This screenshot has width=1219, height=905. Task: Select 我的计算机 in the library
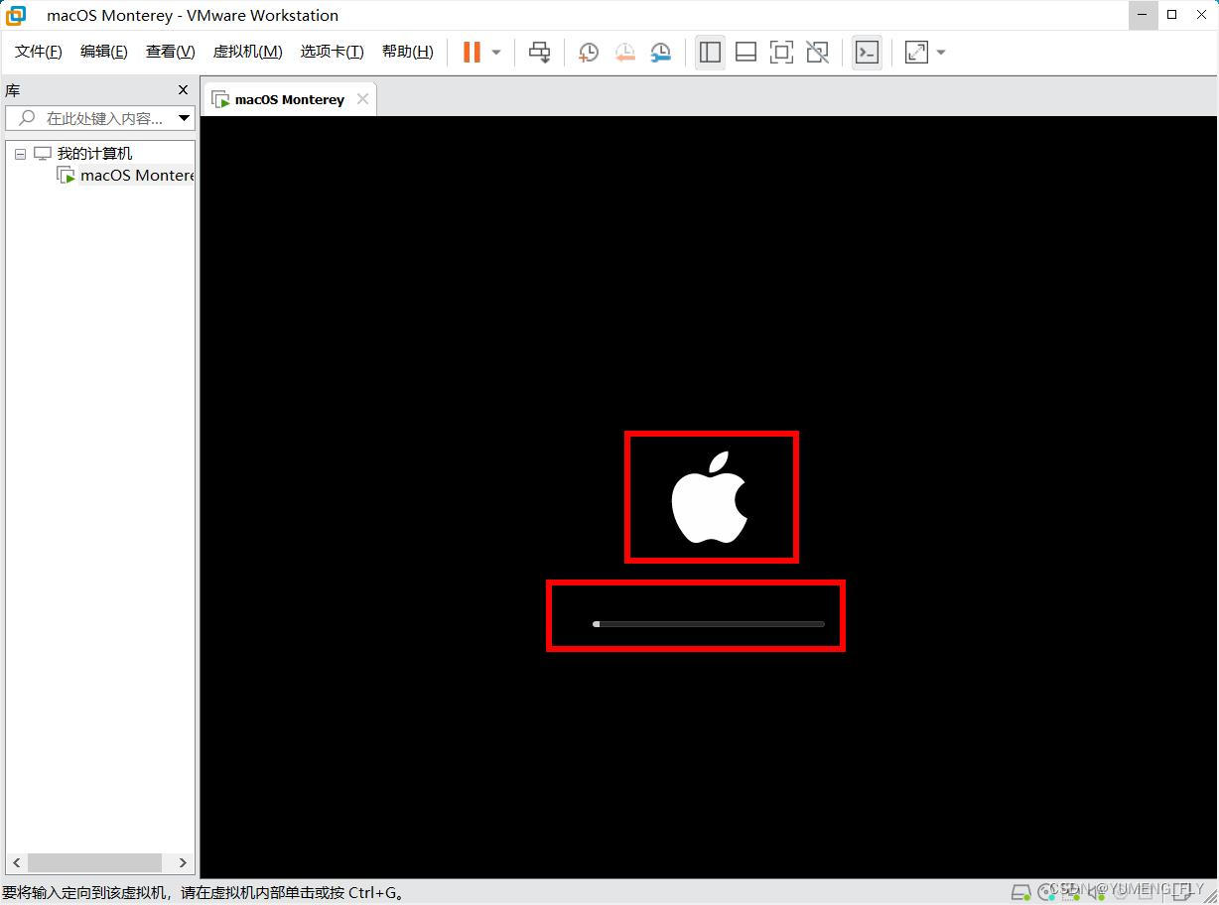[x=94, y=153]
